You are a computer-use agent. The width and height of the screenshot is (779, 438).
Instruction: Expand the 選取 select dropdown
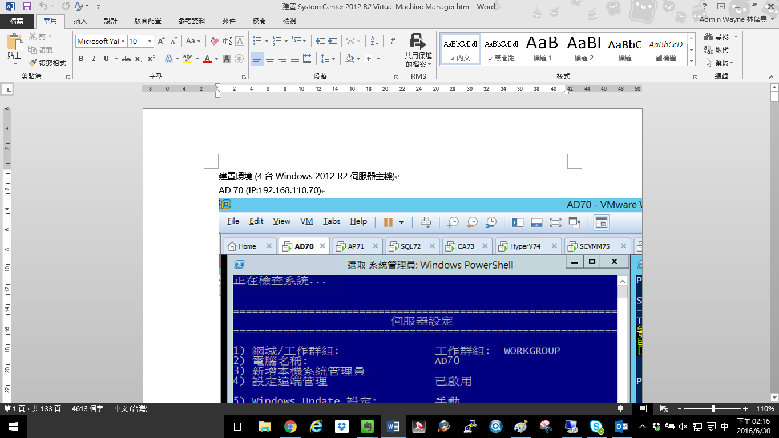click(720, 63)
